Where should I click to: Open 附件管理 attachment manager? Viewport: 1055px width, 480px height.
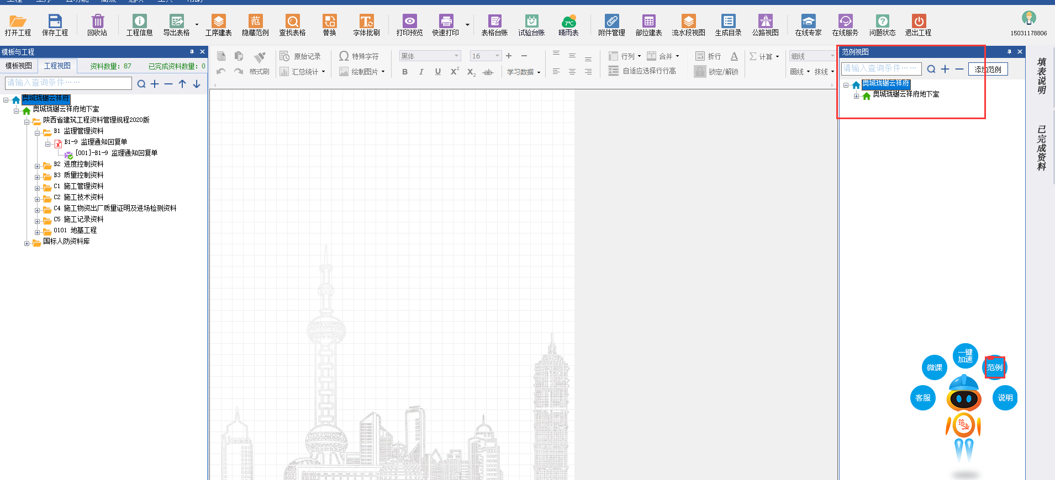(611, 25)
